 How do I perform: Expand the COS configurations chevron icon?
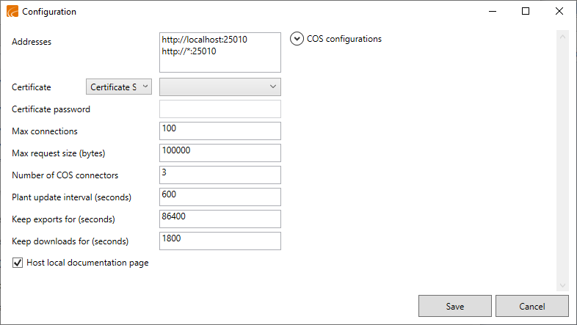(297, 39)
